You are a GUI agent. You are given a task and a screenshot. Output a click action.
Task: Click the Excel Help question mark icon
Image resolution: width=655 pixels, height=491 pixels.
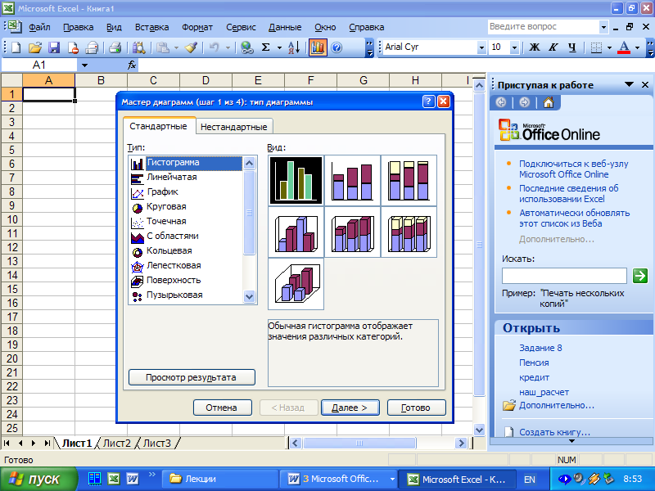(x=337, y=47)
